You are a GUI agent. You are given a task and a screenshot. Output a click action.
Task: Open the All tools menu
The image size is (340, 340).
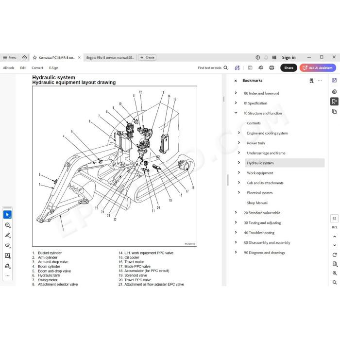coord(8,68)
